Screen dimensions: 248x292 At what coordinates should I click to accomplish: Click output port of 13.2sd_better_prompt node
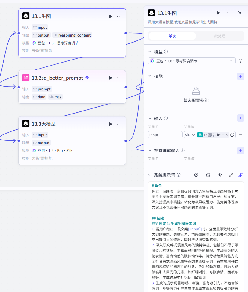126,87
